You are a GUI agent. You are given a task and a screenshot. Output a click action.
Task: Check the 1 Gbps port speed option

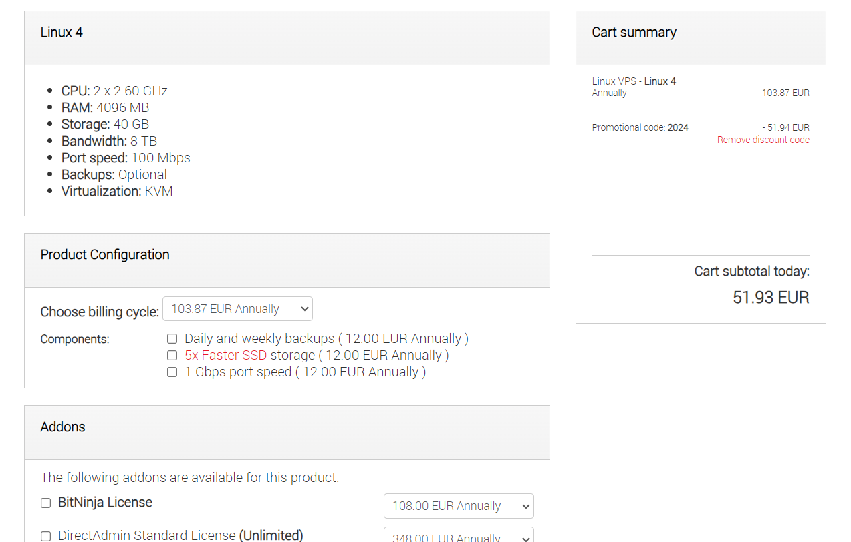172,372
